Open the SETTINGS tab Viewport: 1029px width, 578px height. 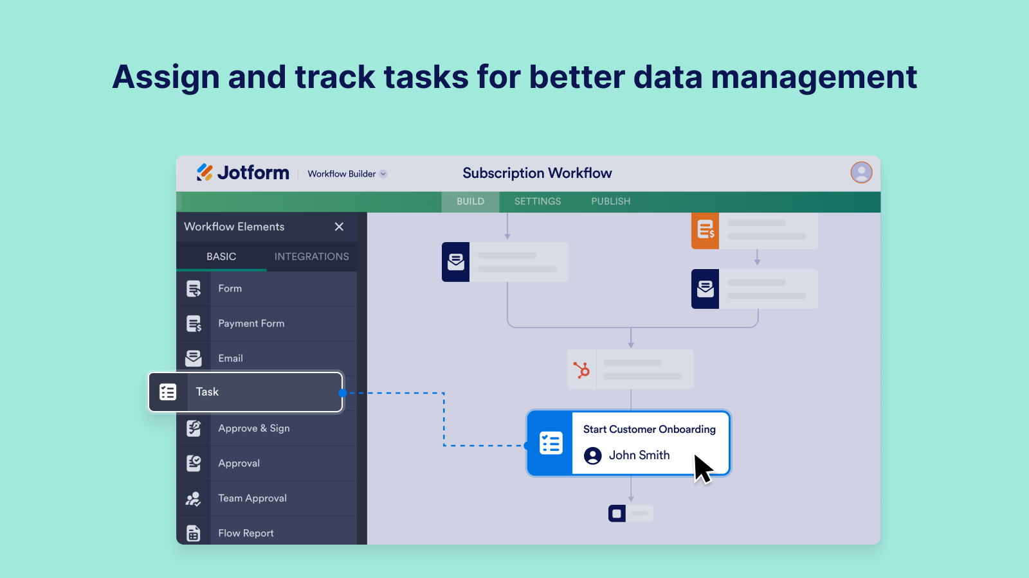point(537,201)
